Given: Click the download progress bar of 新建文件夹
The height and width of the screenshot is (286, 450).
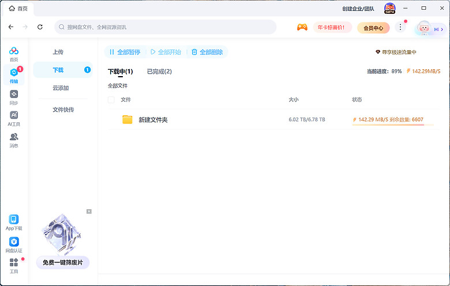Looking at the screenshot, I should tap(393, 125).
